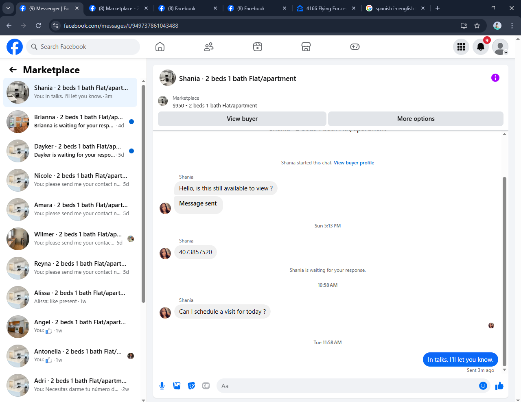The image size is (521, 402).
Task: Click the View buyer button
Action: coord(242,119)
